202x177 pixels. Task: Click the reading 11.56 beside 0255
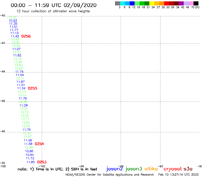(22, 88)
